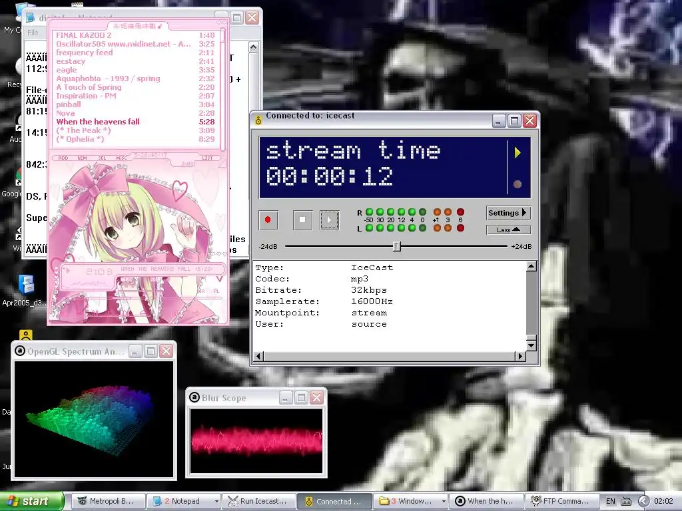
Task: Select 'Aquaphobia - 1993 / spring' track
Action: coord(135,79)
